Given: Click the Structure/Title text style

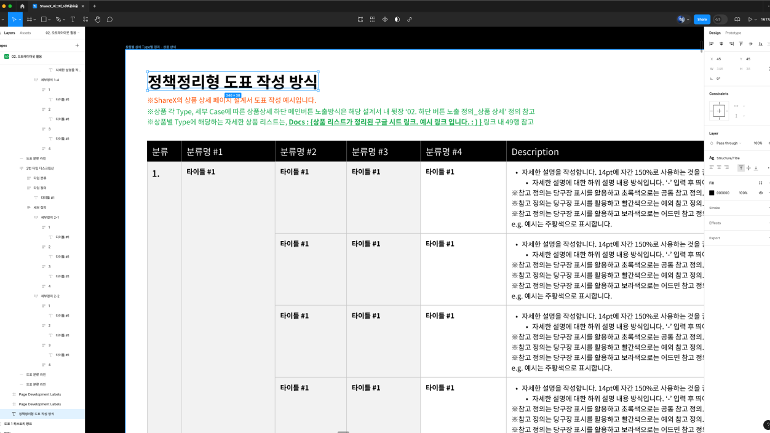Looking at the screenshot, I should click(x=728, y=158).
